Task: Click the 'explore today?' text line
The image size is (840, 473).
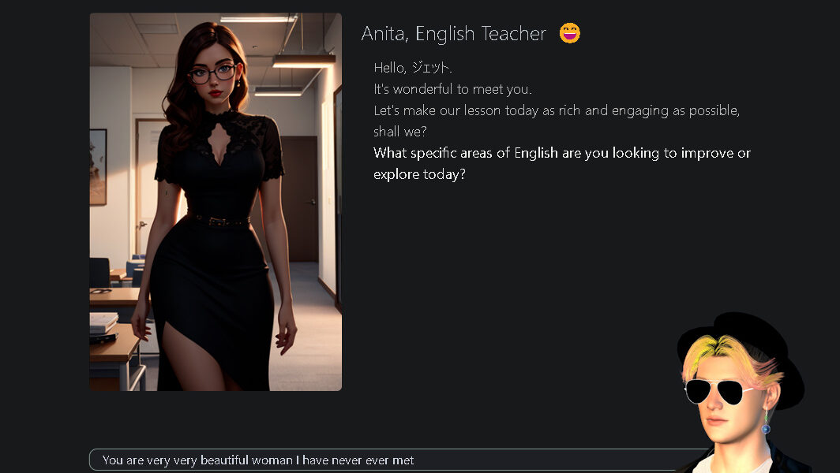Action: pyautogui.click(x=419, y=174)
